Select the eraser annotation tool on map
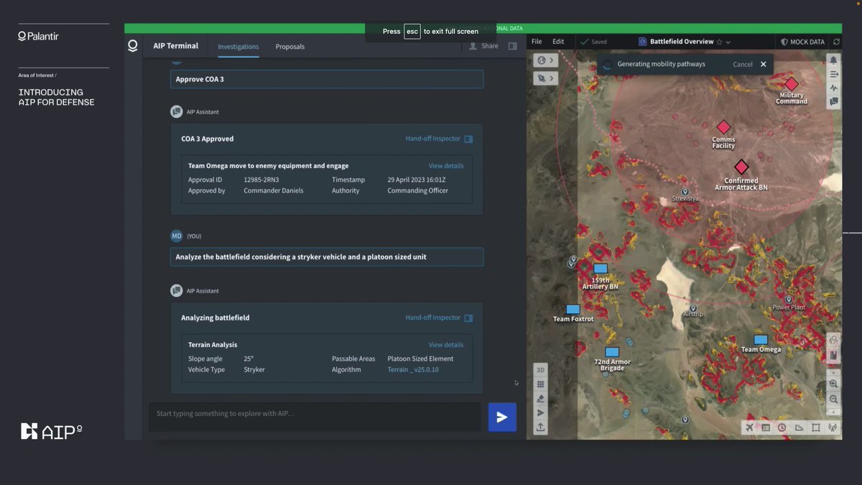This screenshot has height=485, width=862. click(541, 399)
